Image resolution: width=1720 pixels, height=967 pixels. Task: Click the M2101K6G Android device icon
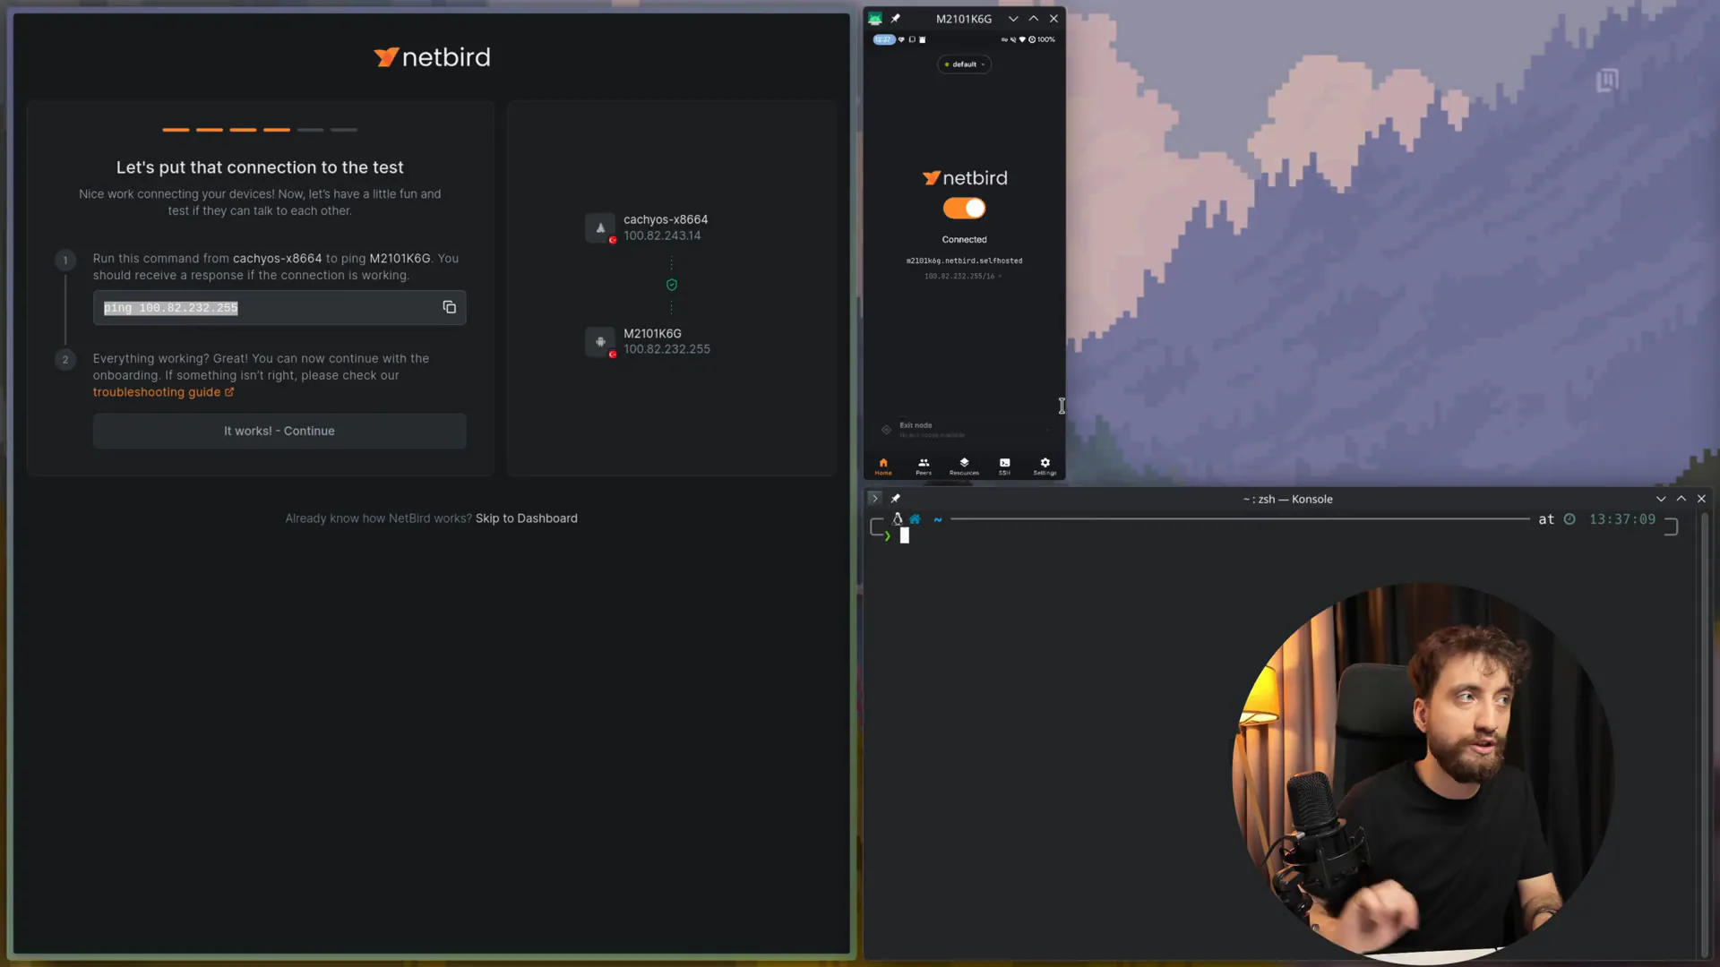point(600,341)
